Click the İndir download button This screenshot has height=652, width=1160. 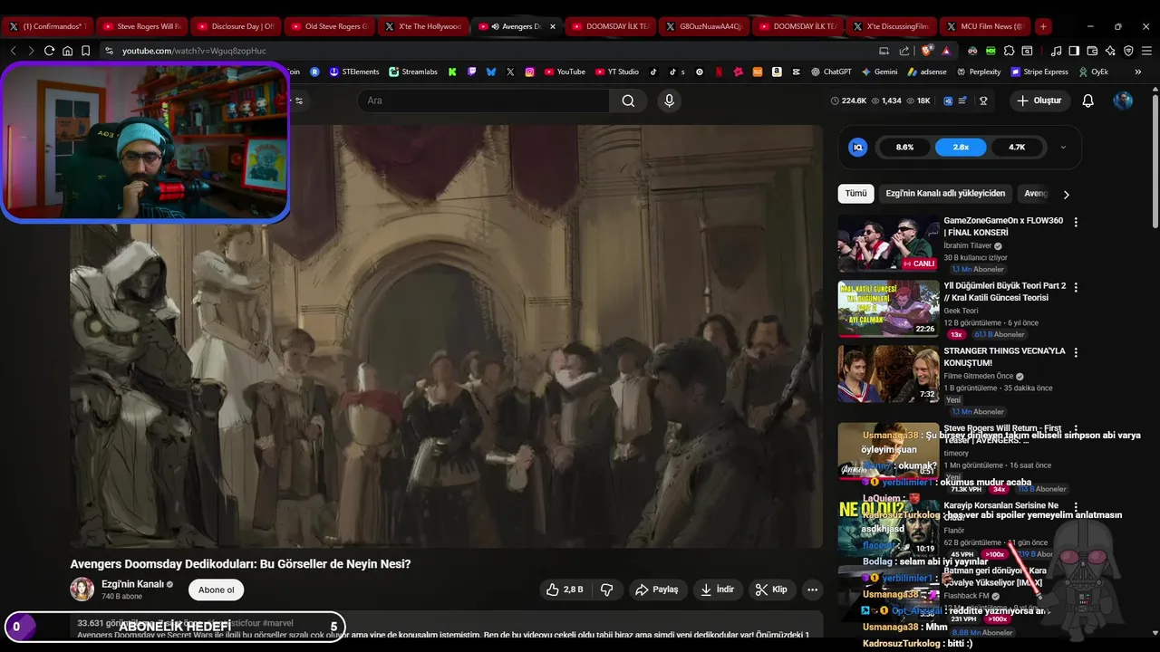[x=718, y=590]
